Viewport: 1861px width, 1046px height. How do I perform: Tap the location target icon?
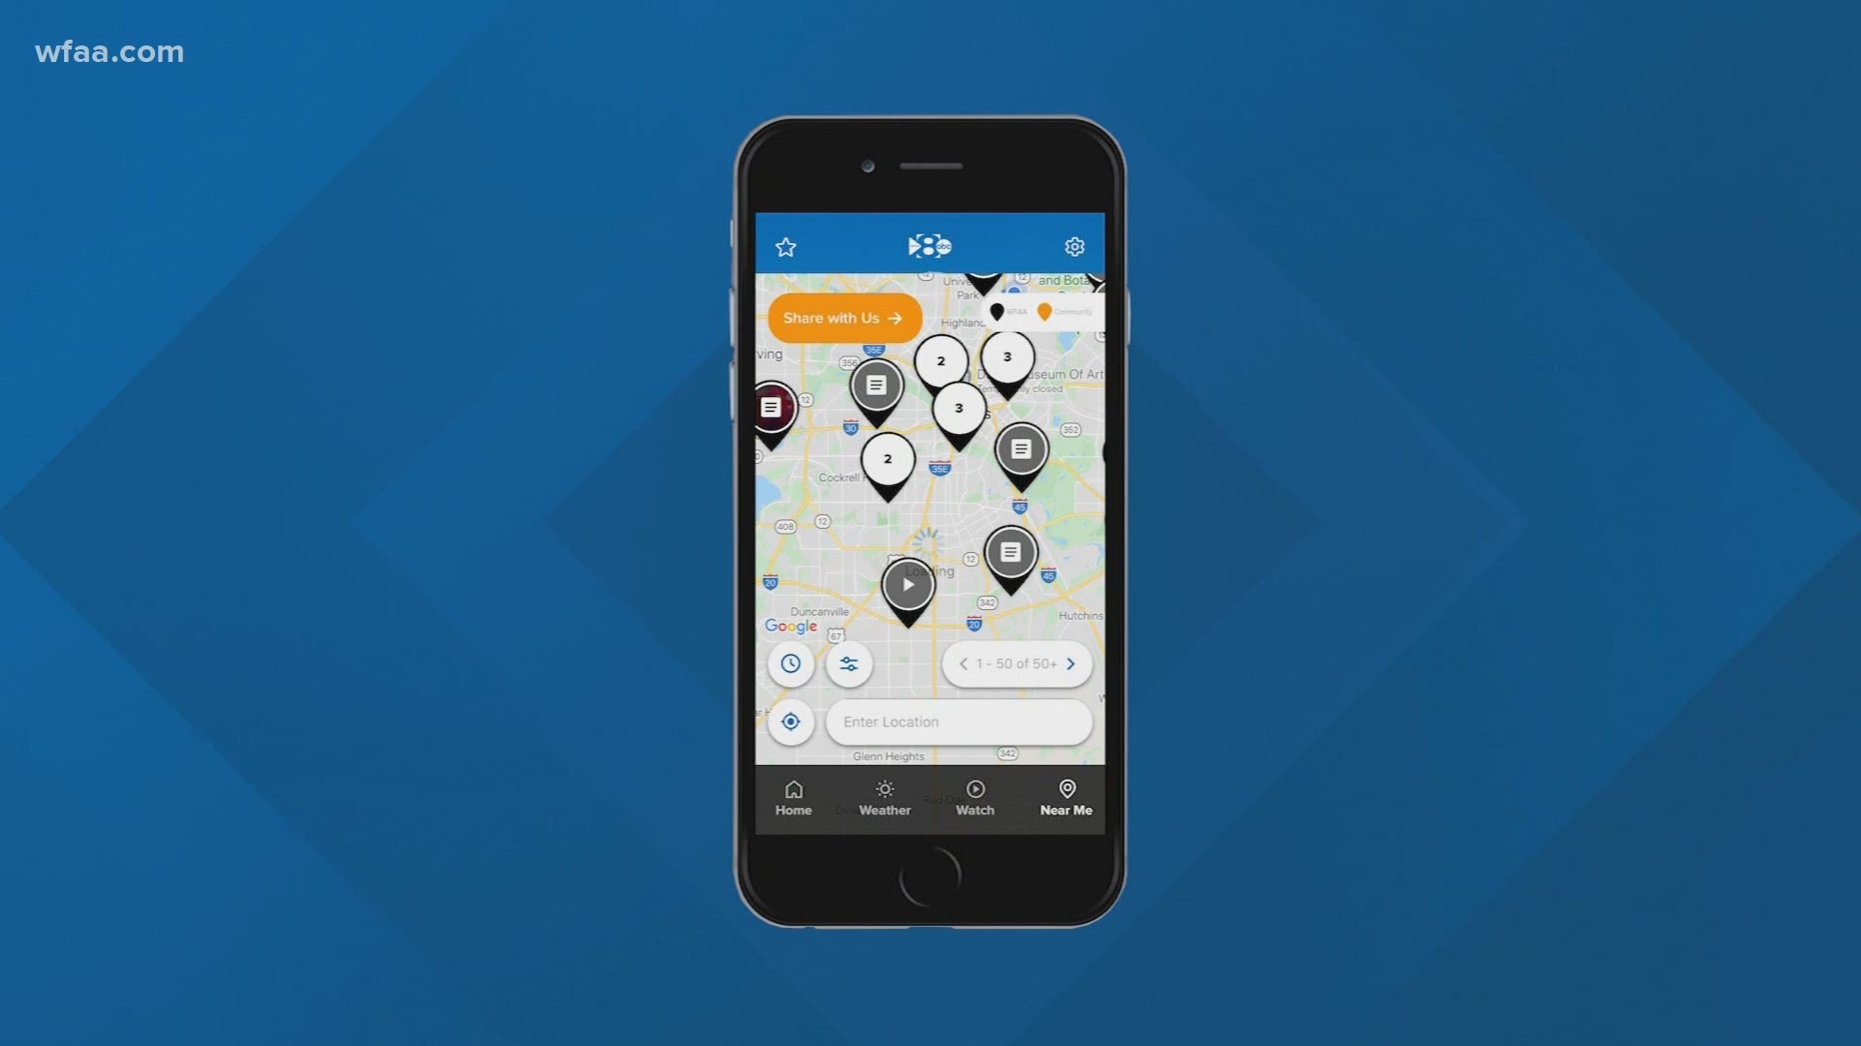791,721
